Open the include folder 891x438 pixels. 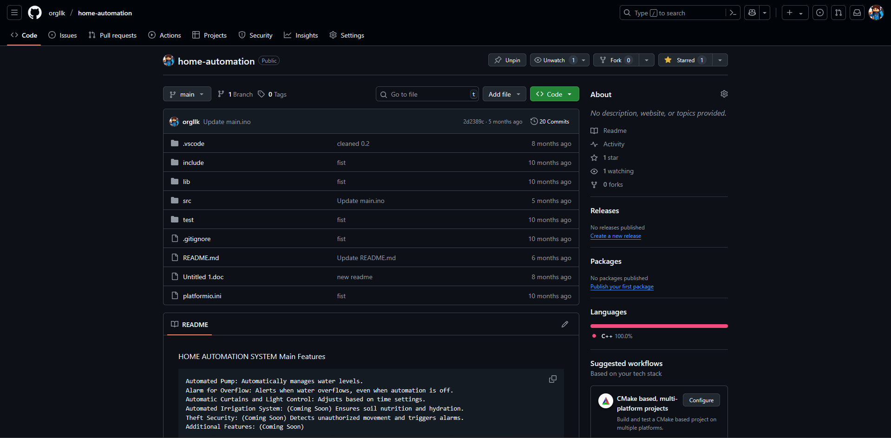193,163
